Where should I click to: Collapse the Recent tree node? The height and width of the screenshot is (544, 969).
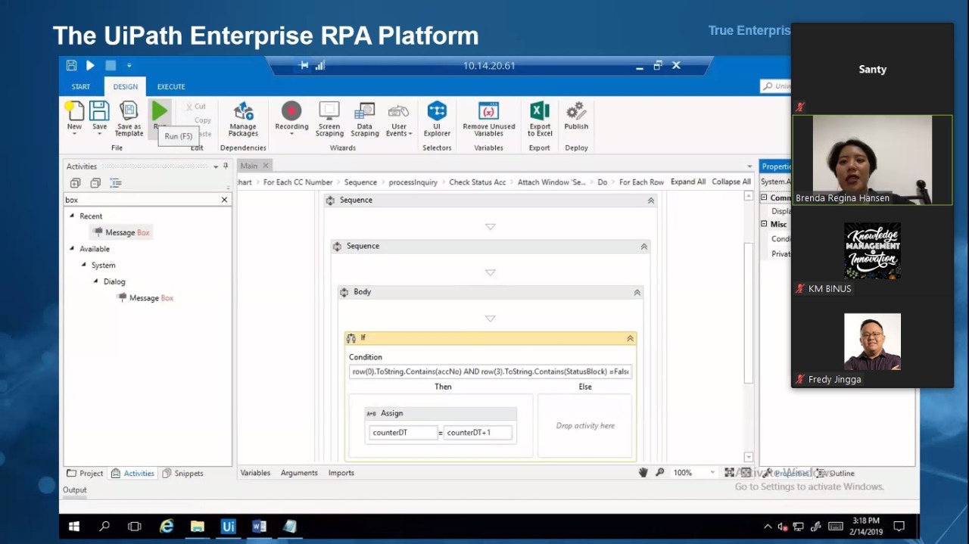pos(72,216)
